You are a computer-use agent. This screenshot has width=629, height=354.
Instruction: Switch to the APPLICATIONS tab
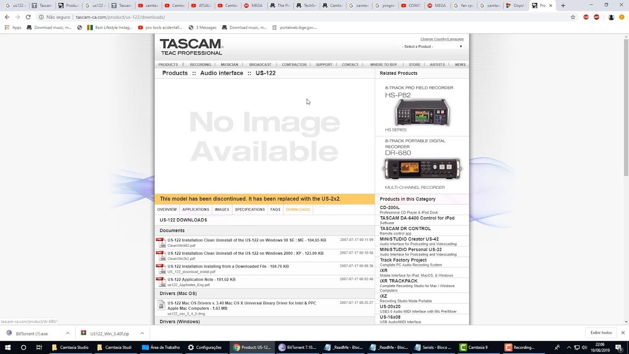pyautogui.click(x=196, y=209)
